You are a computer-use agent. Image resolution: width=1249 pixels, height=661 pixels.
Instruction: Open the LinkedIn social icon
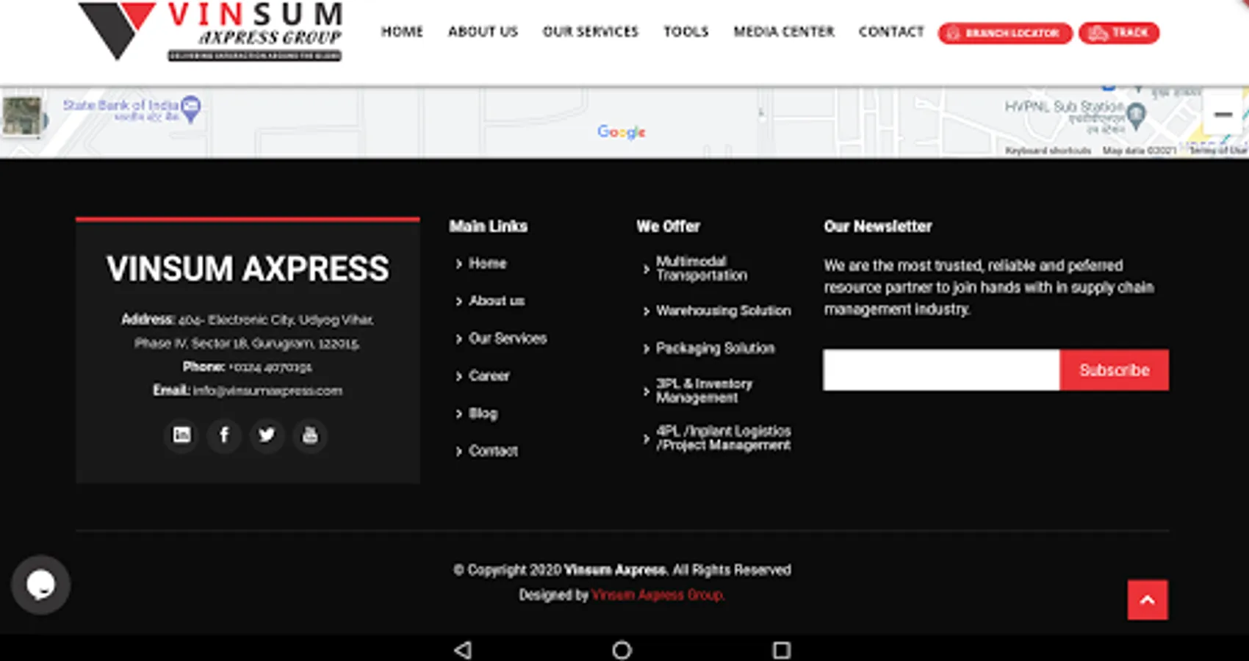click(181, 435)
